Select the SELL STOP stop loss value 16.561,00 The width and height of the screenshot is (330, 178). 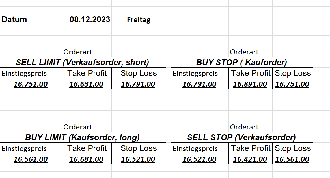pyautogui.click(x=292, y=159)
